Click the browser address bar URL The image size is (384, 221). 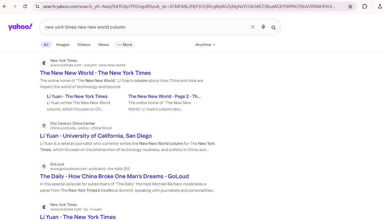pyautogui.click(x=189, y=6)
